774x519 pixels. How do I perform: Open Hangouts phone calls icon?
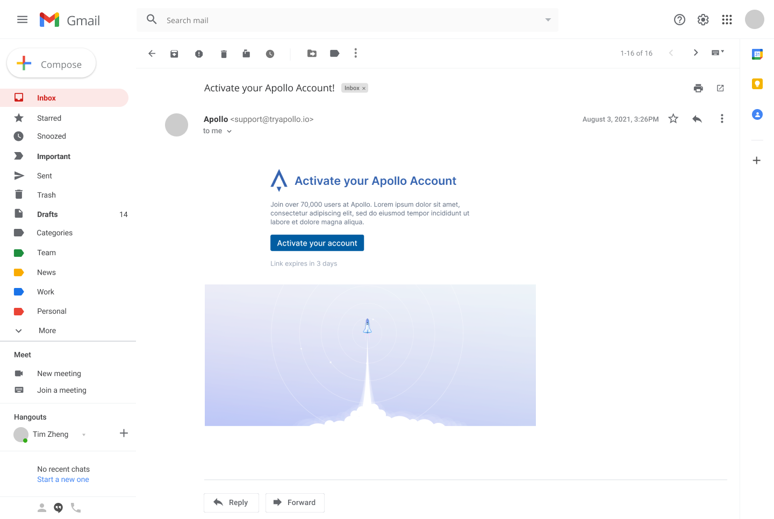(76, 508)
